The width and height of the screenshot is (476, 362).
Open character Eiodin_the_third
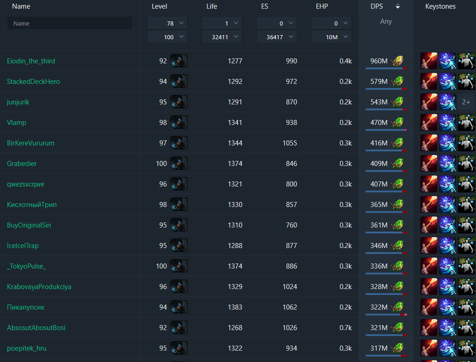point(31,61)
